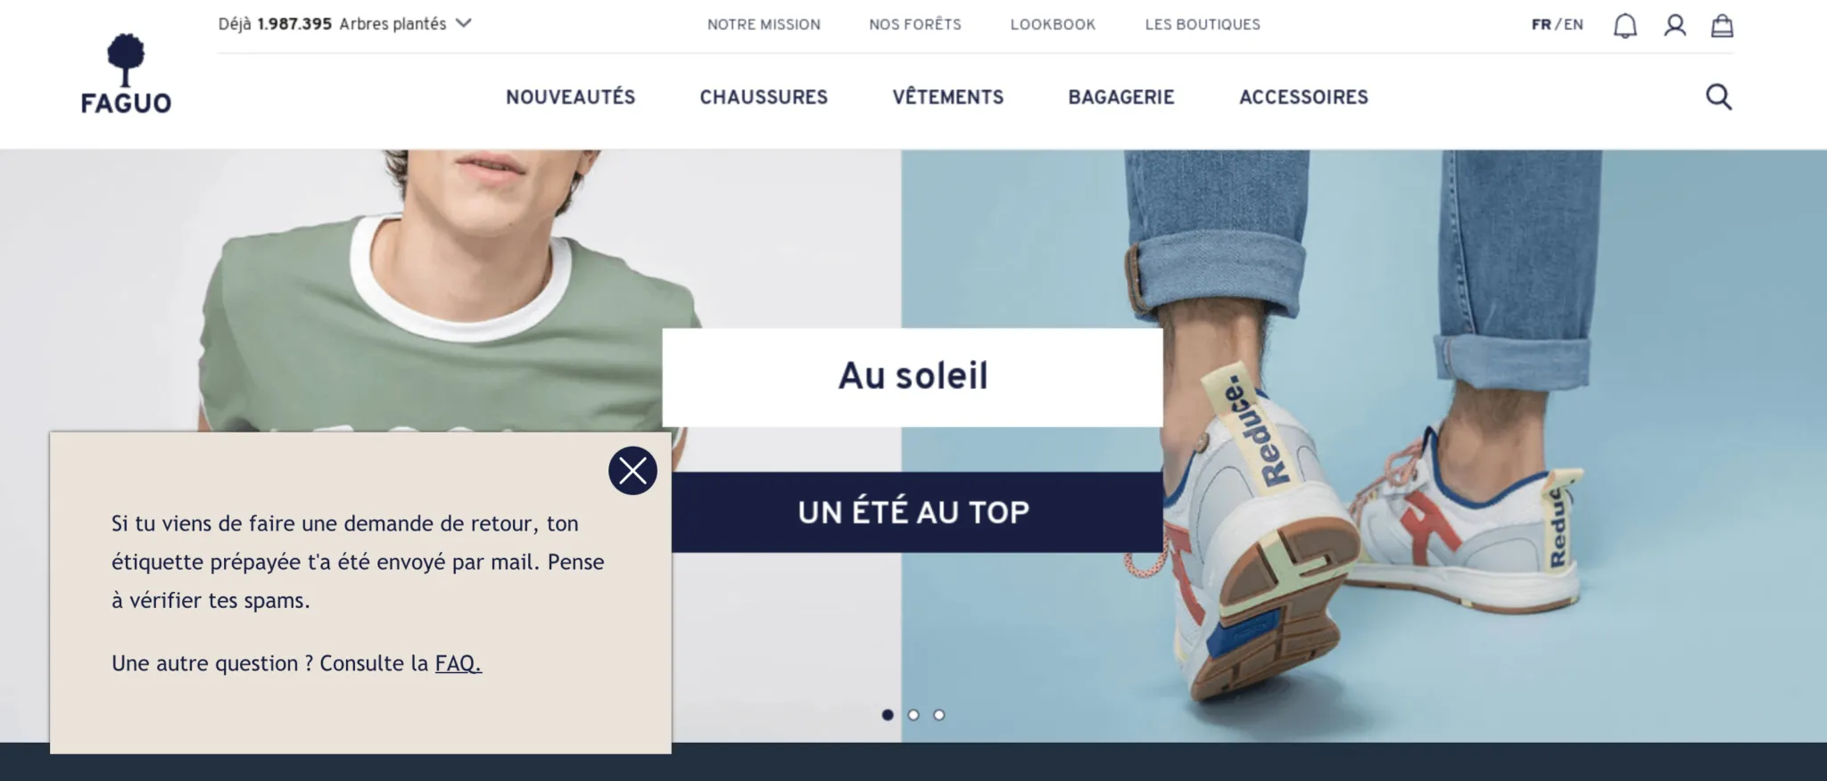Click the search magnifier icon
The height and width of the screenshot is (781, 1827).
coord(1719,96)
